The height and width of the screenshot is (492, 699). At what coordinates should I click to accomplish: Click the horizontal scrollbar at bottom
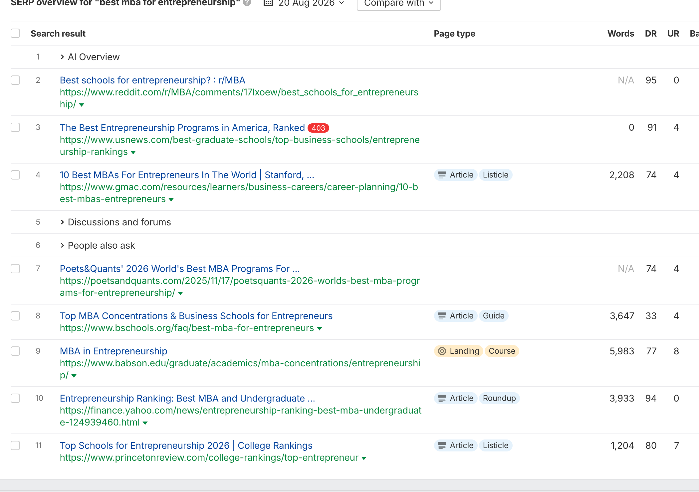pos(349,485)
